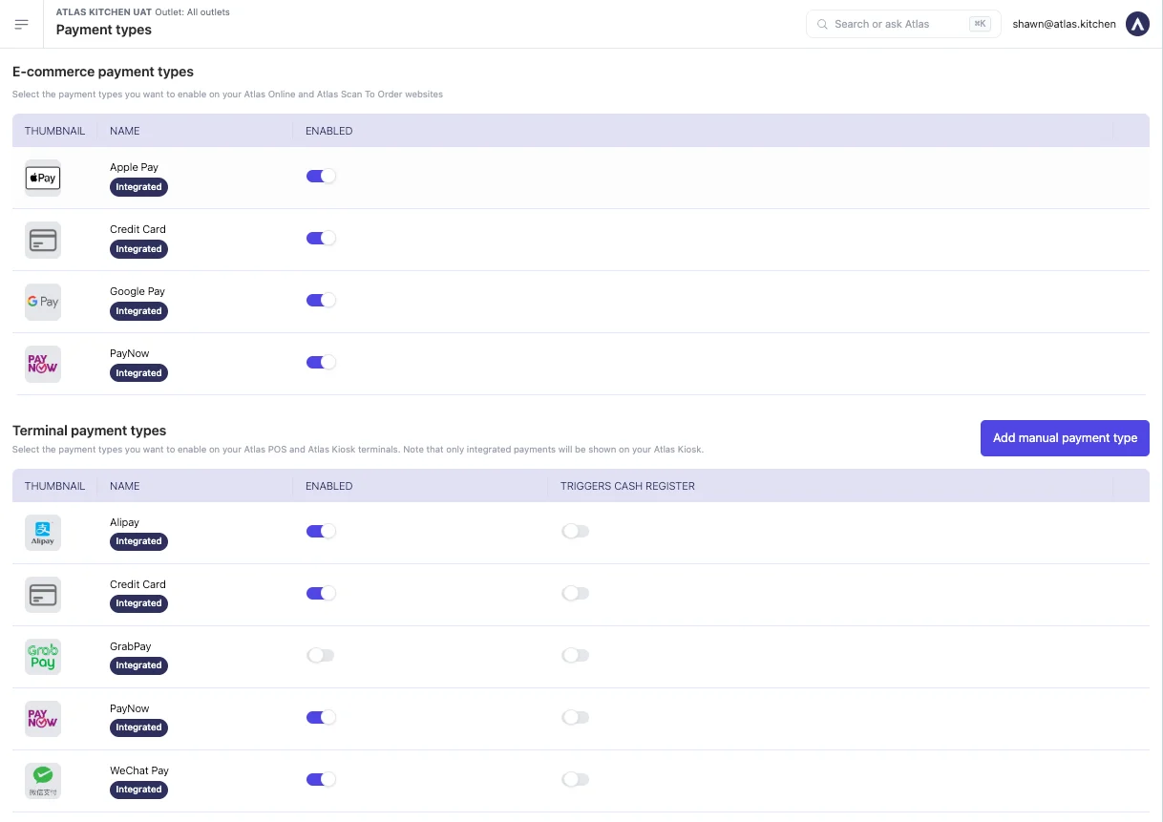Toggle Google Pay enabled switch

point(321,301)
